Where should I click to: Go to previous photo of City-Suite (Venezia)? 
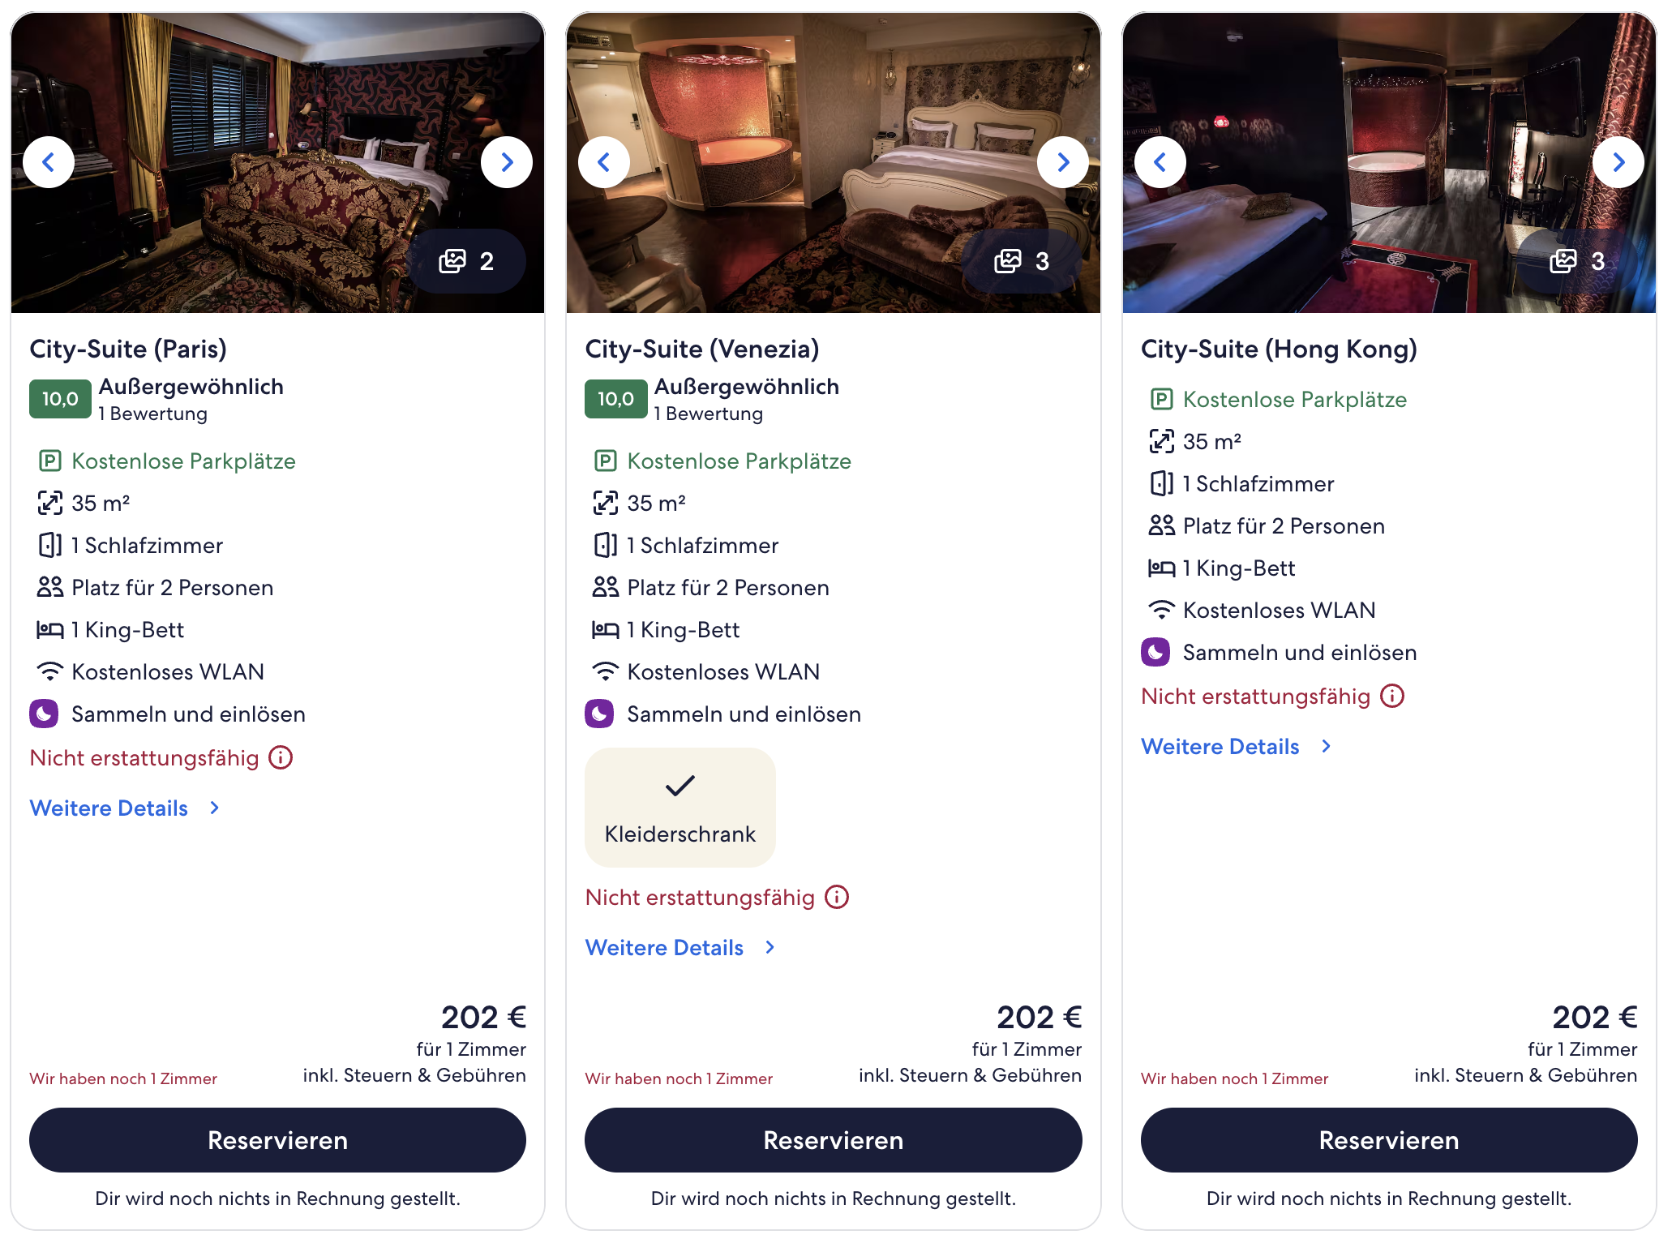tap(604, 162)
